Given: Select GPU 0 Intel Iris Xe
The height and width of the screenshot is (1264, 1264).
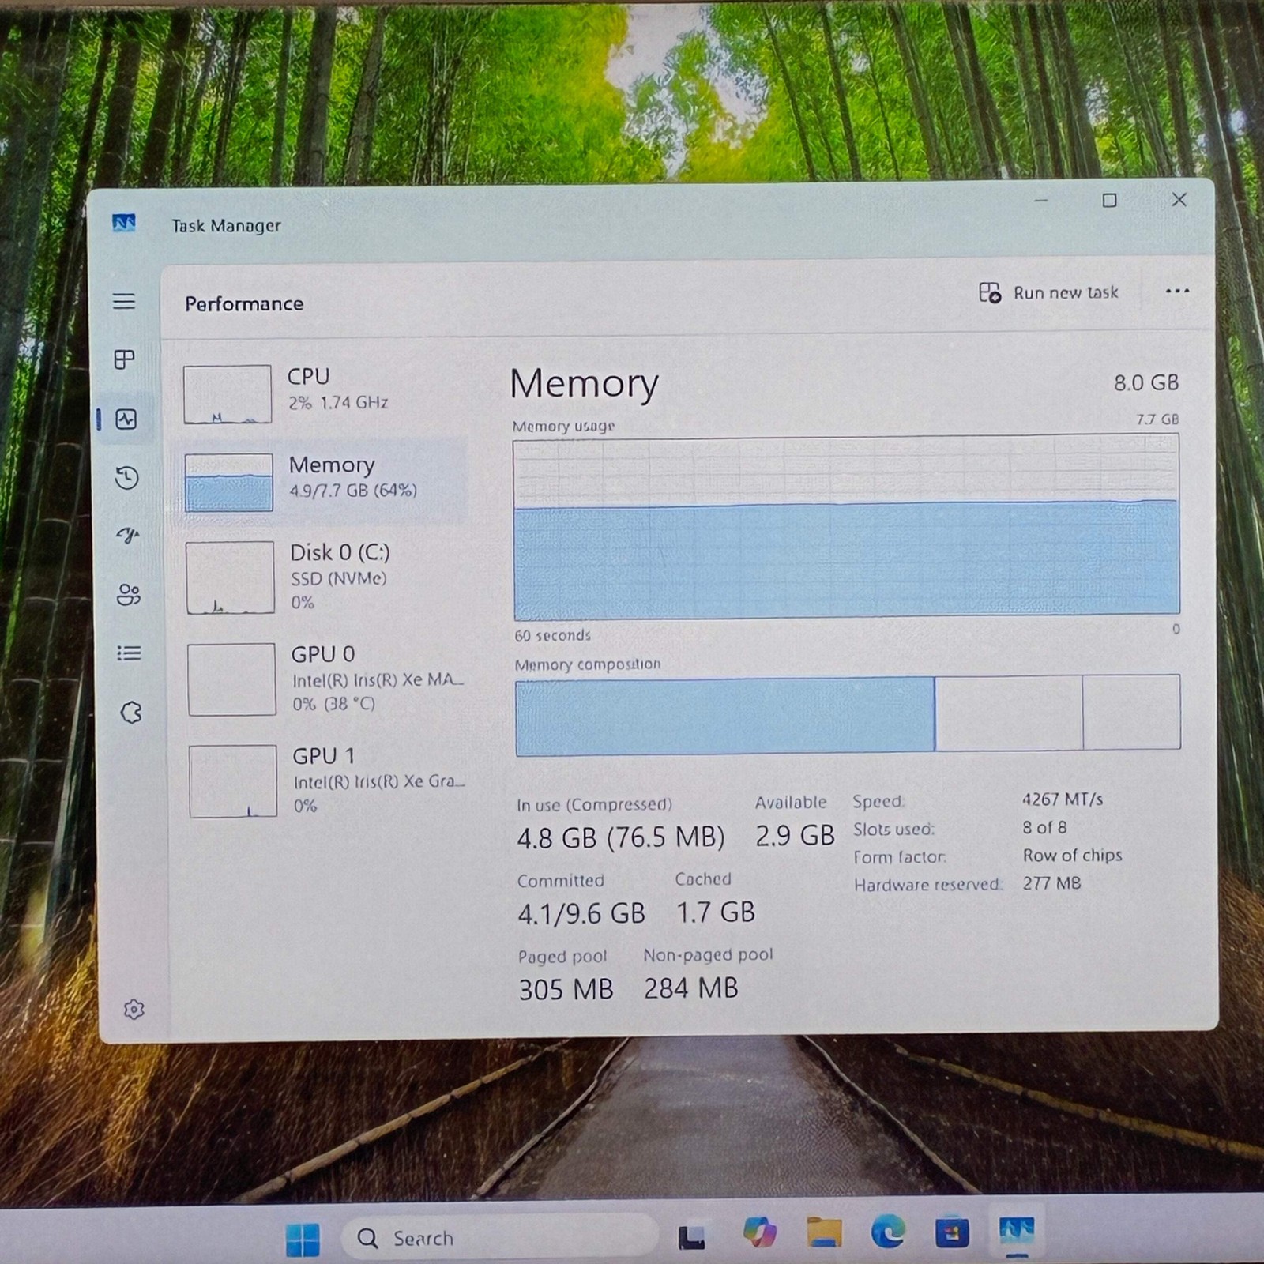Looking at the screenshot, I should 324,679.
